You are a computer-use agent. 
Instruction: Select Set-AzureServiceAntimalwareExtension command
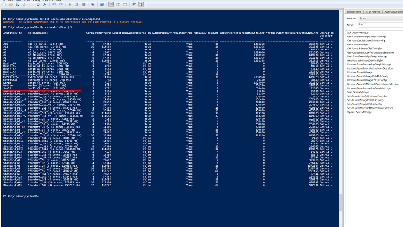(x=367, y=96)
